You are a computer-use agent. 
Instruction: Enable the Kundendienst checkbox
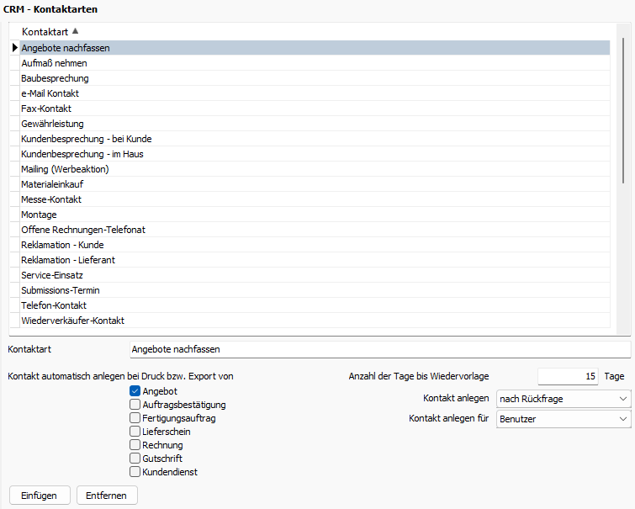point(135,472)
